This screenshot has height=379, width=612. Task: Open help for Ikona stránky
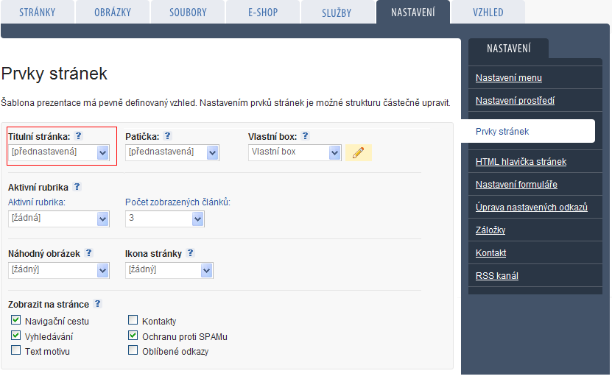click(x=190, y=252)
